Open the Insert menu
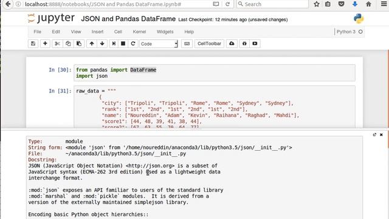This screenshot has height=219, width=389. click(x=97, y=32)
